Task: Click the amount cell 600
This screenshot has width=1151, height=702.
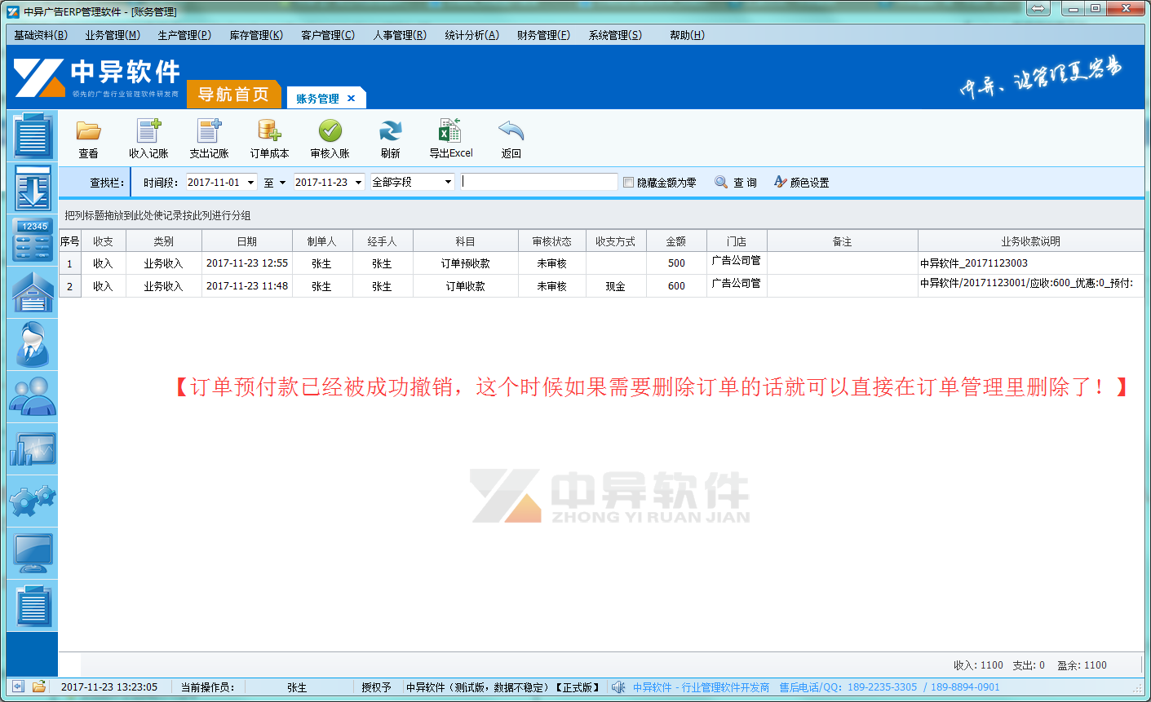Action: tap(676, 286)
